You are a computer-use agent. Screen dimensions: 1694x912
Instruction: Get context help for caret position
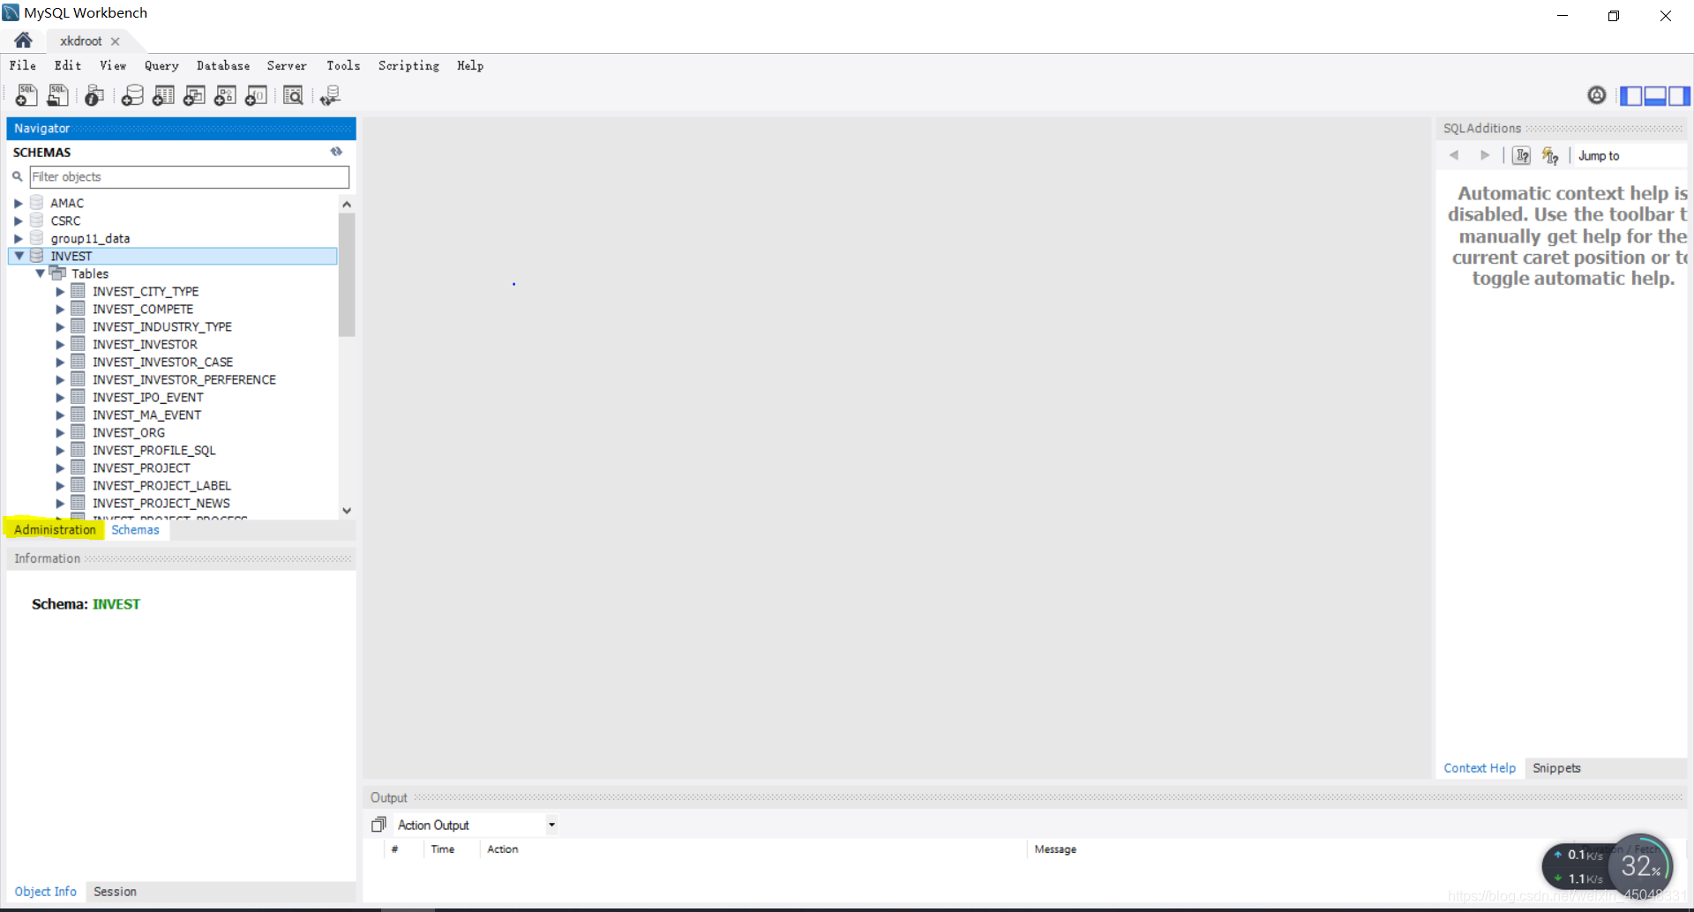click(1522, 155)
